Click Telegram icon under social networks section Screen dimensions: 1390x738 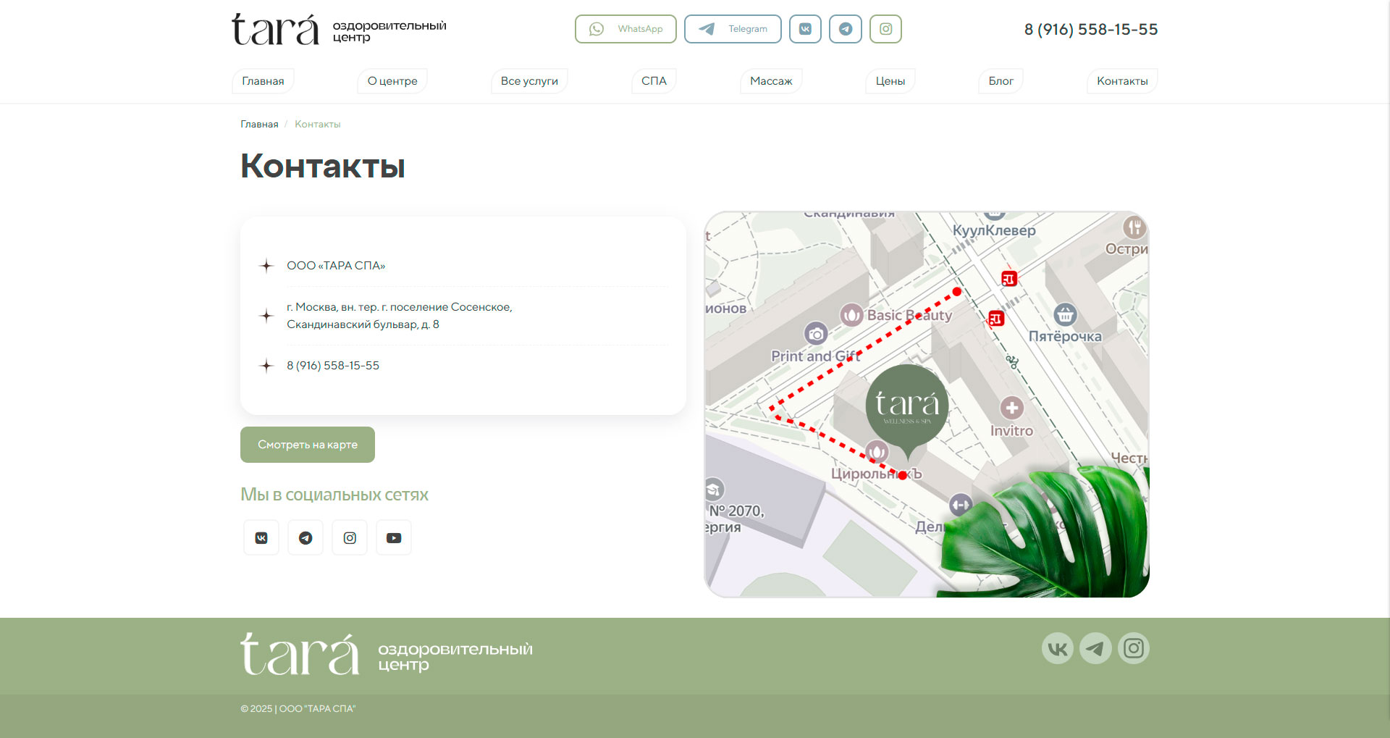click(306, 538)
